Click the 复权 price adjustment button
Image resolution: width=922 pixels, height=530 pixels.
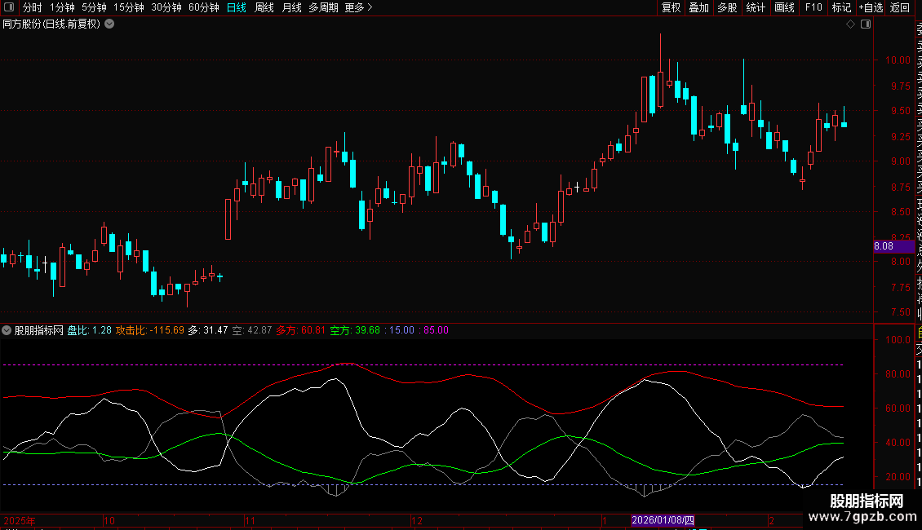pyautogui.click(x=671, y=7)
